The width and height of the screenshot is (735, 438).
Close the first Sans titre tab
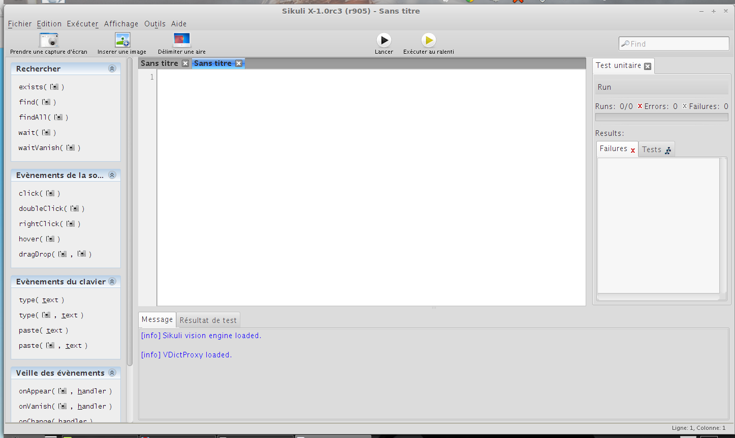(185, 63)
